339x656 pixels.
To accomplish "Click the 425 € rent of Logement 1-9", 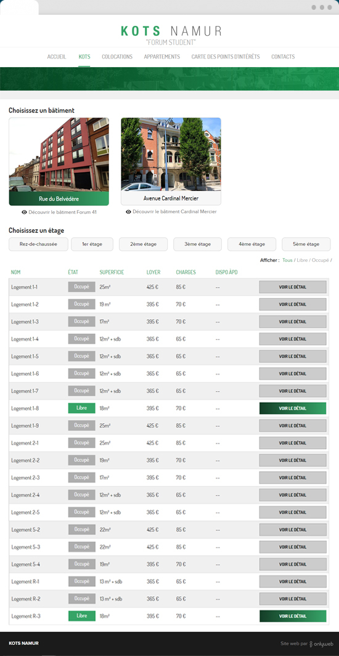I will pyautogui.click(x=152, y=426).
